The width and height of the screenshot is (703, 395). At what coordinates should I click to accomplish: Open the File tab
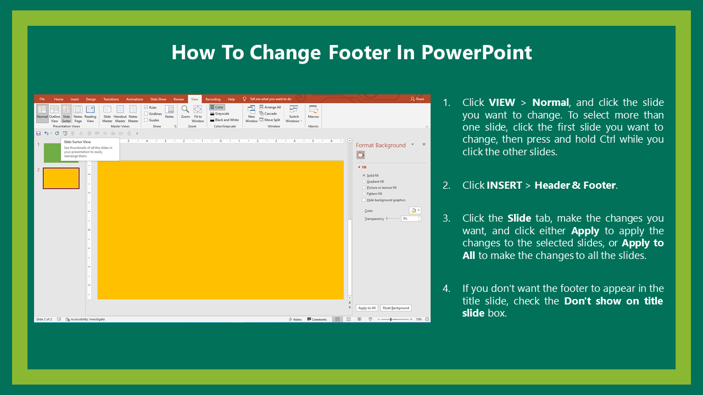pyautogui.click(x=42, y=99)
